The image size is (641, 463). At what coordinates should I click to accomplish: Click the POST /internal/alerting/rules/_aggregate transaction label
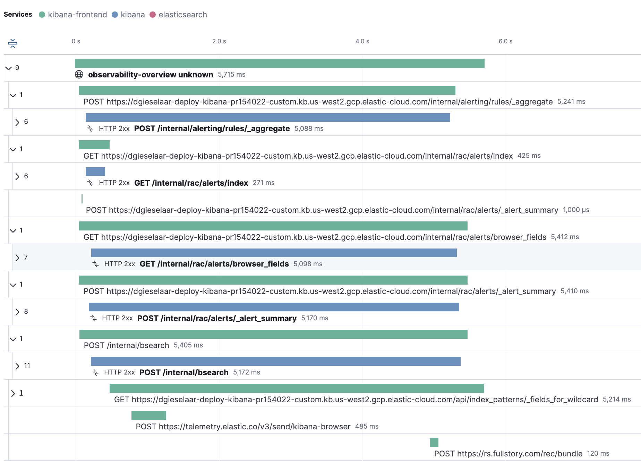click(212, 128)
